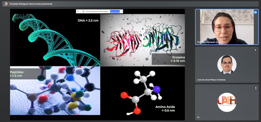The image size is (261, 122).
Task: Click the amino acid ball-and-stick model
Action: [x=142, y=93]
